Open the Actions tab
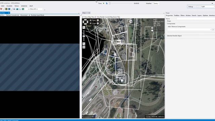The width and height of the screenshot is (215, 121). [188, 15]
